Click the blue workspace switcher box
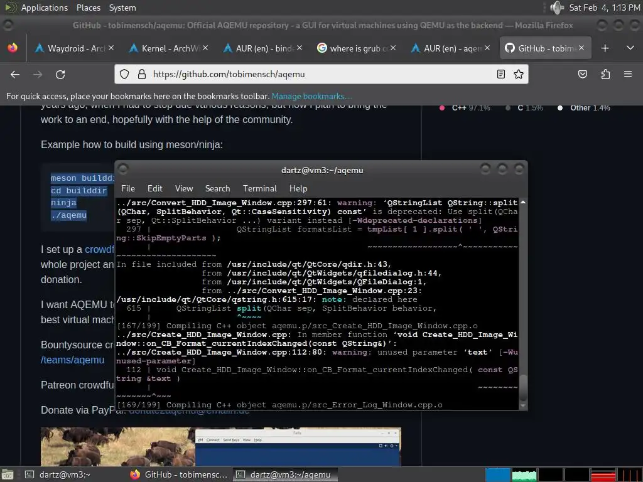 pyautogui.click(x=497, y=474)
